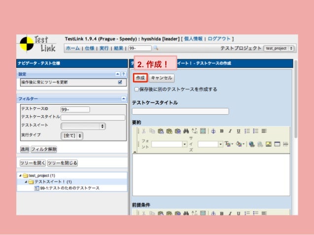Click ツリーを開く button
Screen dimensions: 314x235
click(x=32, y=163)
